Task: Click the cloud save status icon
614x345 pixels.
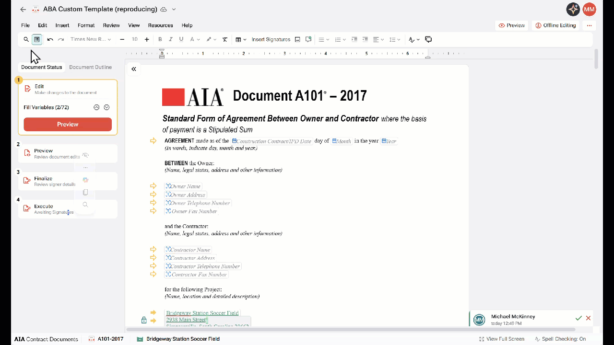Action: 164,9
